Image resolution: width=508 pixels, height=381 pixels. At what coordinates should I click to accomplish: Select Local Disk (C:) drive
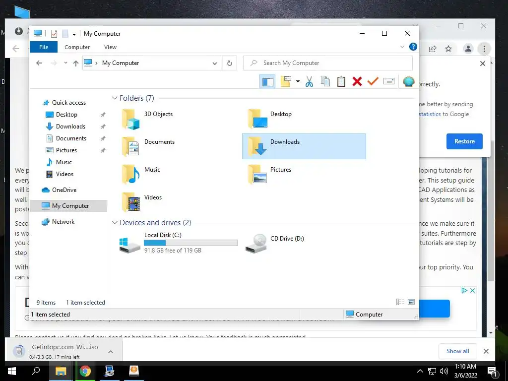click(178, 243)
